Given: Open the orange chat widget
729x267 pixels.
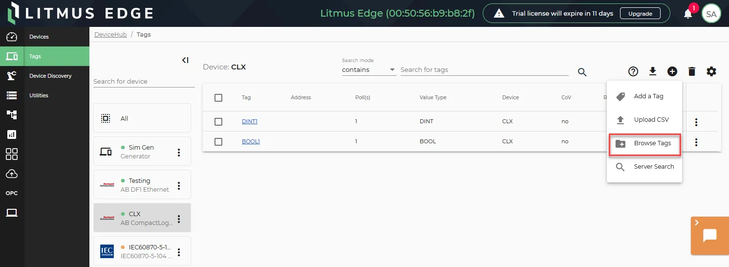Looking at the screenshot, I should click(x=709, y=235).
